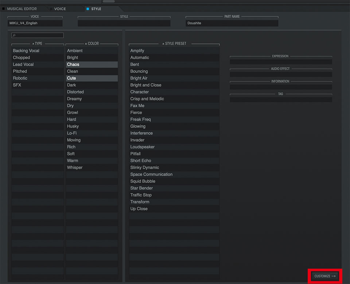Click the Doushite part name field

click(232, 23)
